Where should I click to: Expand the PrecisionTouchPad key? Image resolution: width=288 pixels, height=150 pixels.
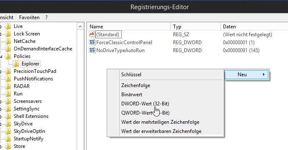pos(1,72)
